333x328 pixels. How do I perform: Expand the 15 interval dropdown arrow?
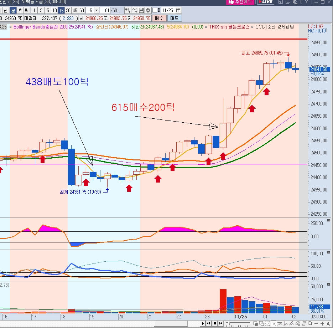[x=97, y=10]
